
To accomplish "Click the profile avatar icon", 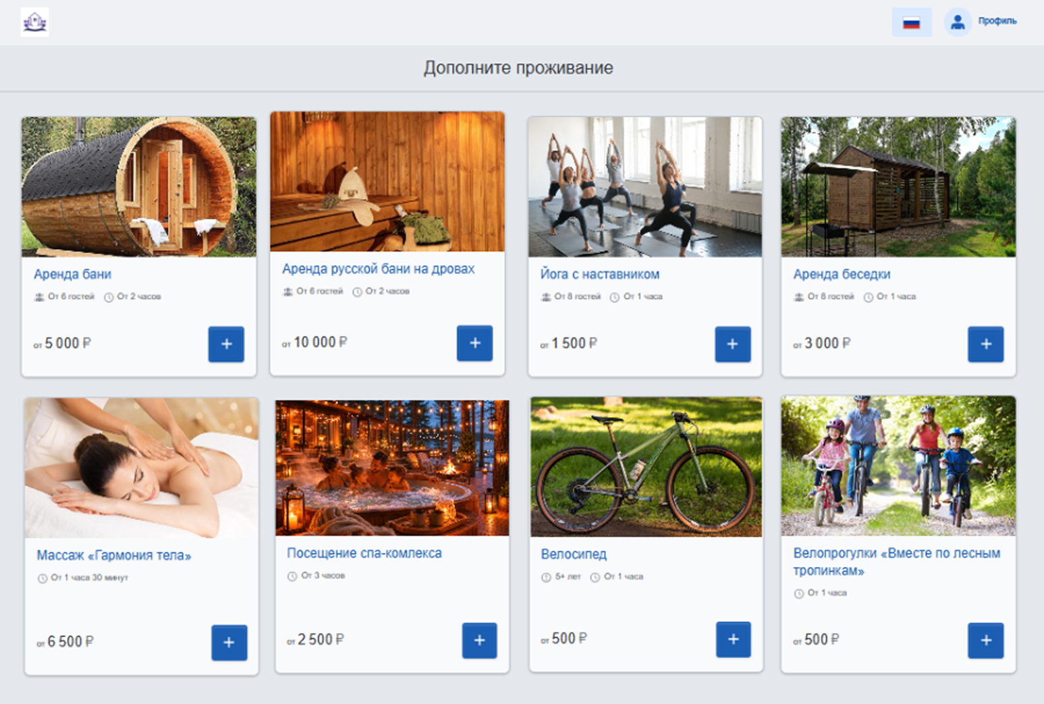I will 958,22.
